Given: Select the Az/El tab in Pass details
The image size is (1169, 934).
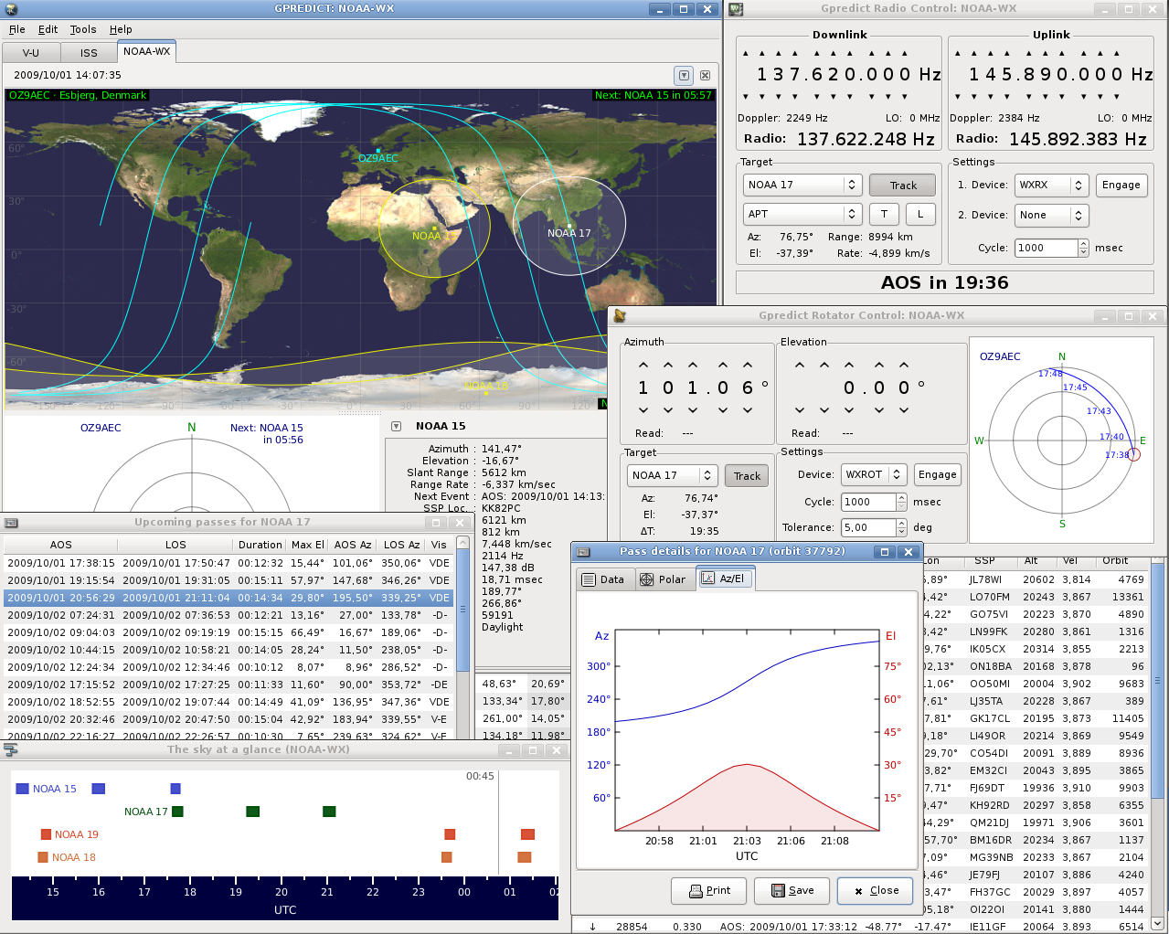Looking at the screenshot, I should pyautogui.click(x=723, y=578).
